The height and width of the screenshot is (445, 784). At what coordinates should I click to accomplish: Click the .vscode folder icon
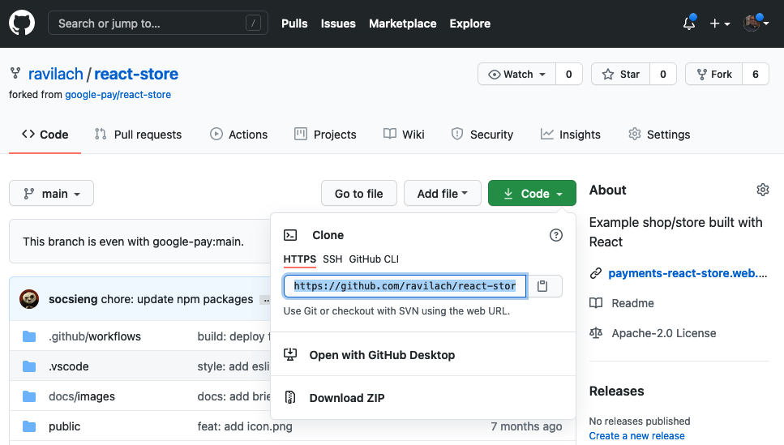(29, 366)
